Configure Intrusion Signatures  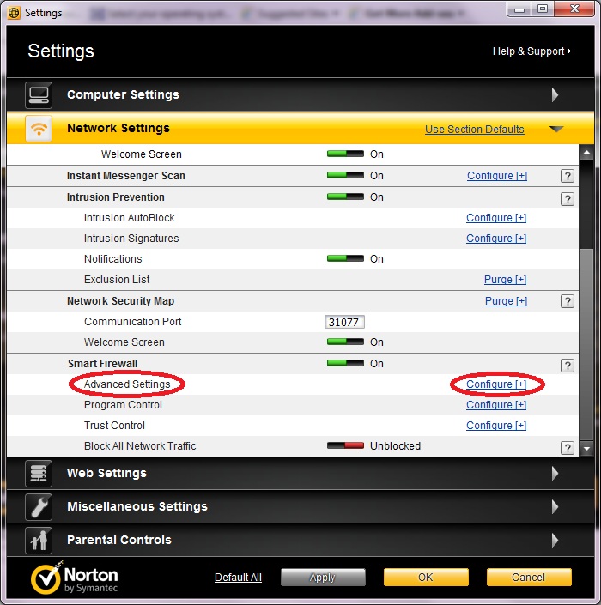pyautogui.click(x=496, y=239)
